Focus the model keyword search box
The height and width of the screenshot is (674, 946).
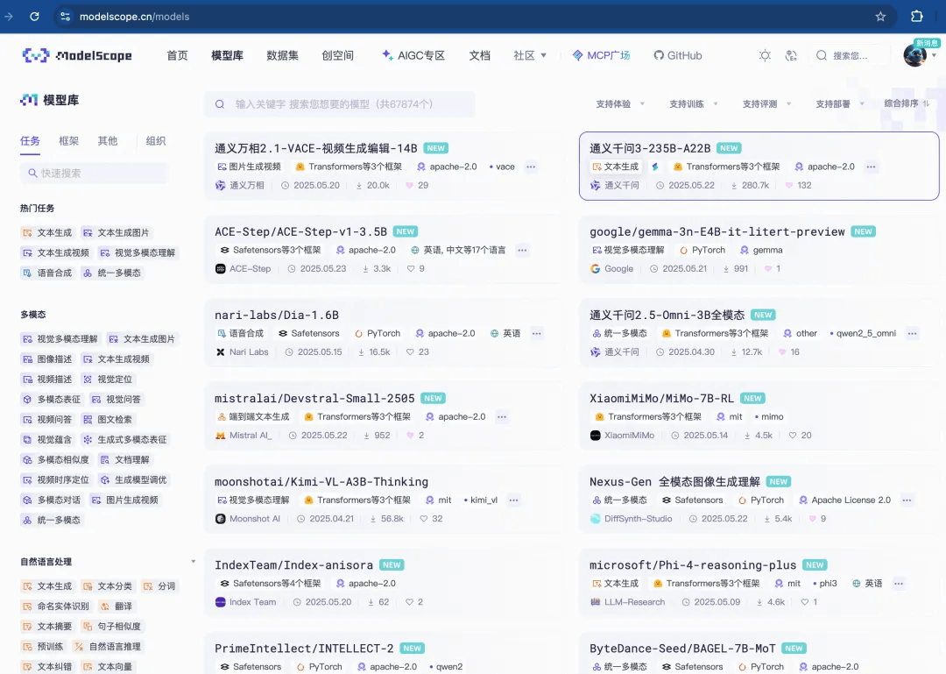point(339,104)
